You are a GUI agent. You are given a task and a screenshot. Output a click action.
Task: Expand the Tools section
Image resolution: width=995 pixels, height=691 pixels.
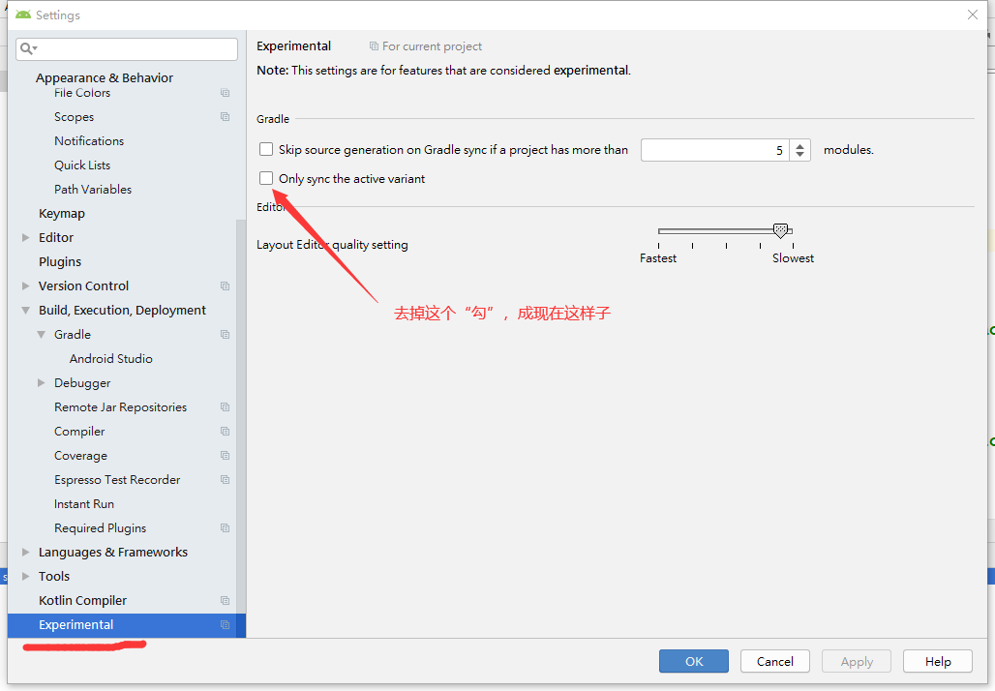(x=25, y=576)
